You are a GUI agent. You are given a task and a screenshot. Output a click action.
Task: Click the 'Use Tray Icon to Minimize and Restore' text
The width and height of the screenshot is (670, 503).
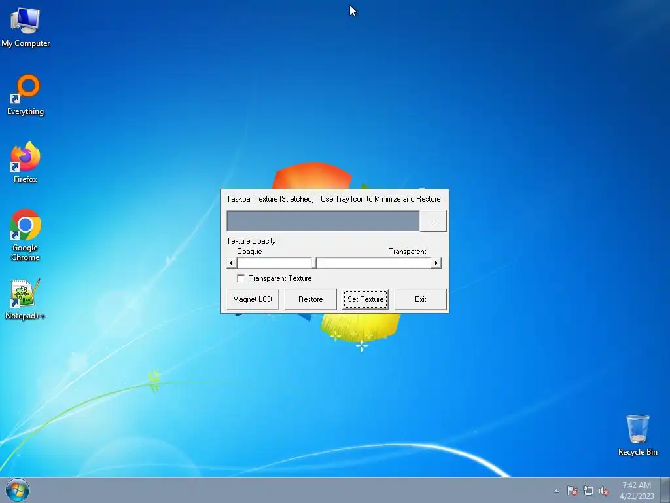click(x=380, y=199)
